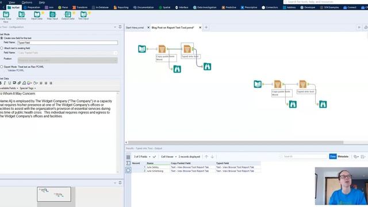The height and width of the screenshot is (207, 368).
Task: Click the insert link icon
Action: click(19, 83)
